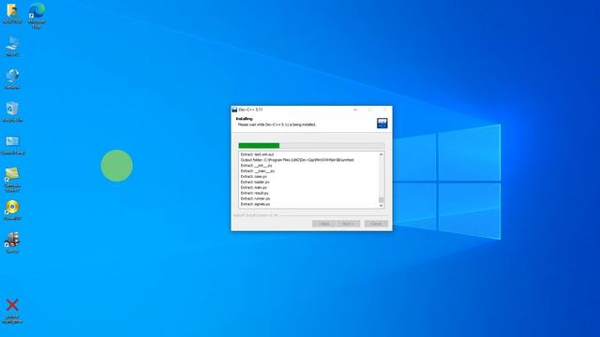
Task: Click the green installation progress bar
Action: tap(311, 146)
